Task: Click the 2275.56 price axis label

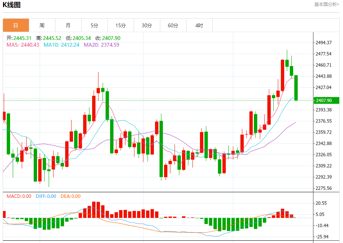Action: pyautogui.click(x=324, y=188)
